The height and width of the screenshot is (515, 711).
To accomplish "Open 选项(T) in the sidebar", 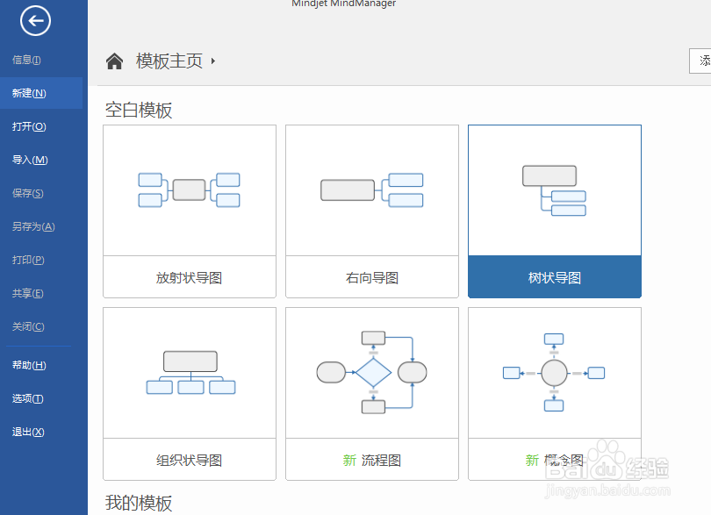I will coord(28,398).
